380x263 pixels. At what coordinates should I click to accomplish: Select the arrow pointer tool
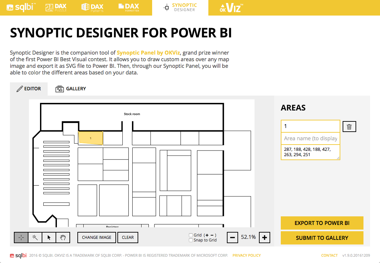pos(49,238)
